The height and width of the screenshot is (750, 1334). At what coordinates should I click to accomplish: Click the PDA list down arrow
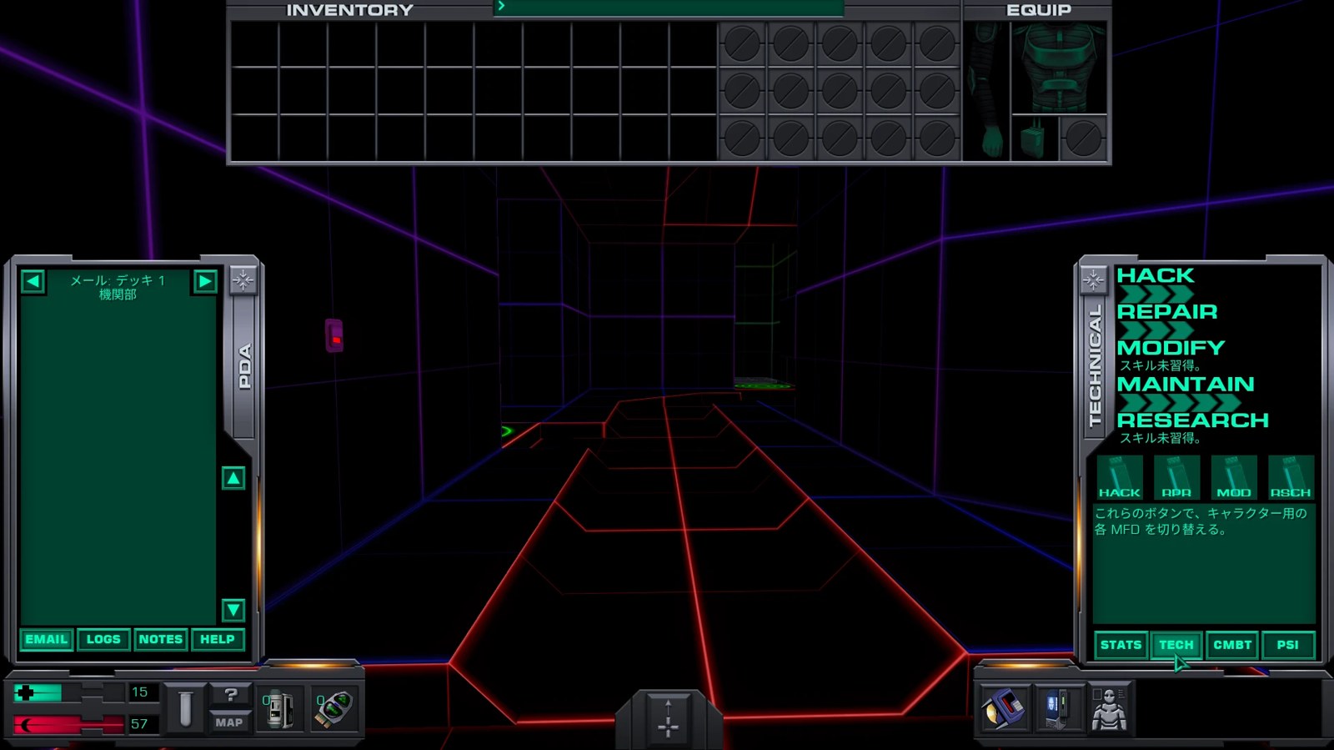(x=233, y=610)
